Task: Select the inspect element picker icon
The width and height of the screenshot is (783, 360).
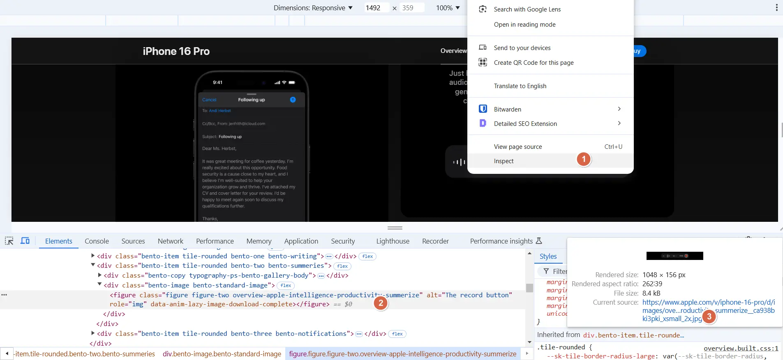Action: 9,241
